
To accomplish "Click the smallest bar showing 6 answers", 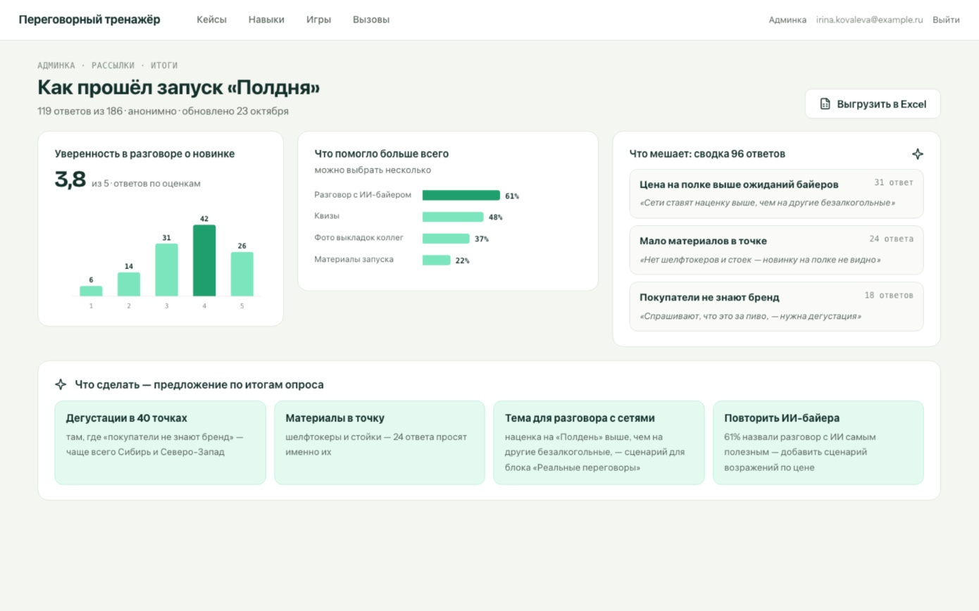I will pyautogui.click(x=91, y=291).
